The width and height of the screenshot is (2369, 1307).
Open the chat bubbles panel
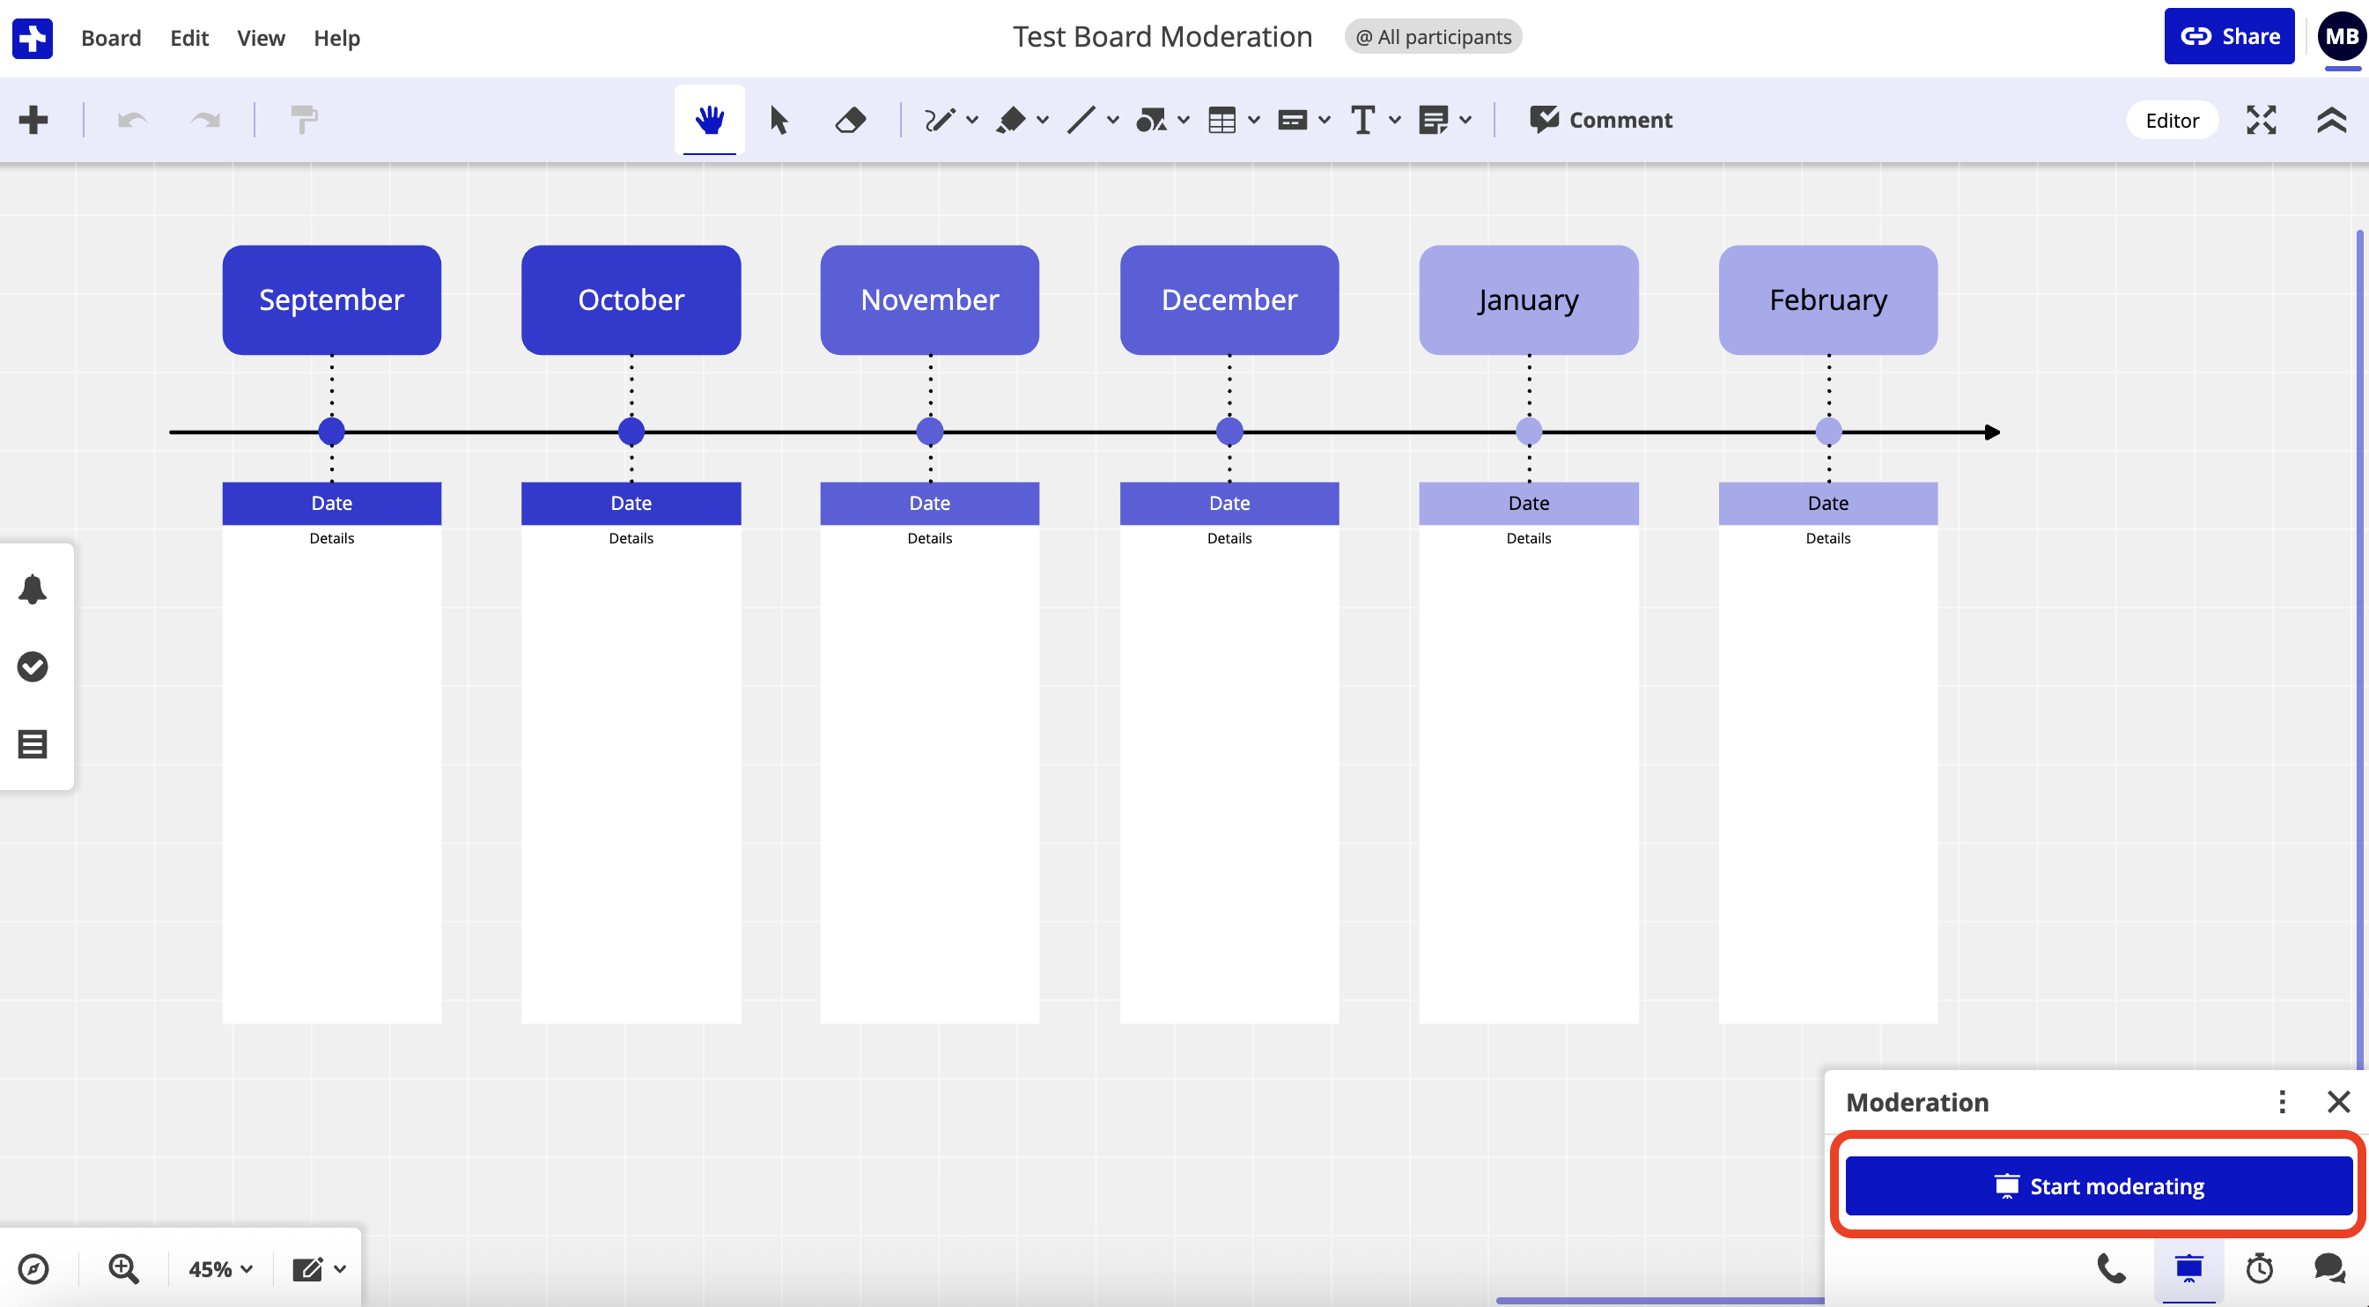[x=2329, y=1269]
